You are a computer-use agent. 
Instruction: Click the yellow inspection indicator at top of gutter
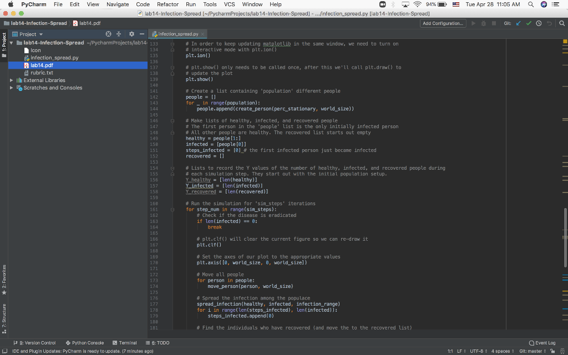click(565, 42)
